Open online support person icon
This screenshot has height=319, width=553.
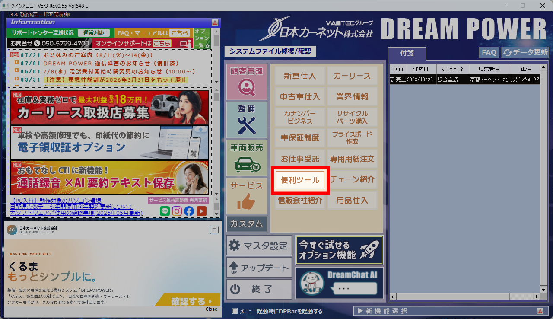coord(185,44)
